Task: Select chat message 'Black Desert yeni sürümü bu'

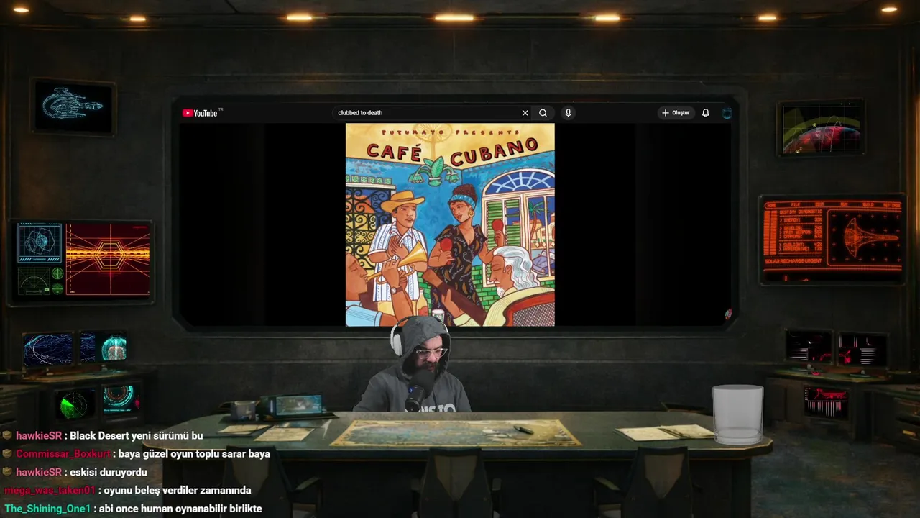Action: click(137, 436)
